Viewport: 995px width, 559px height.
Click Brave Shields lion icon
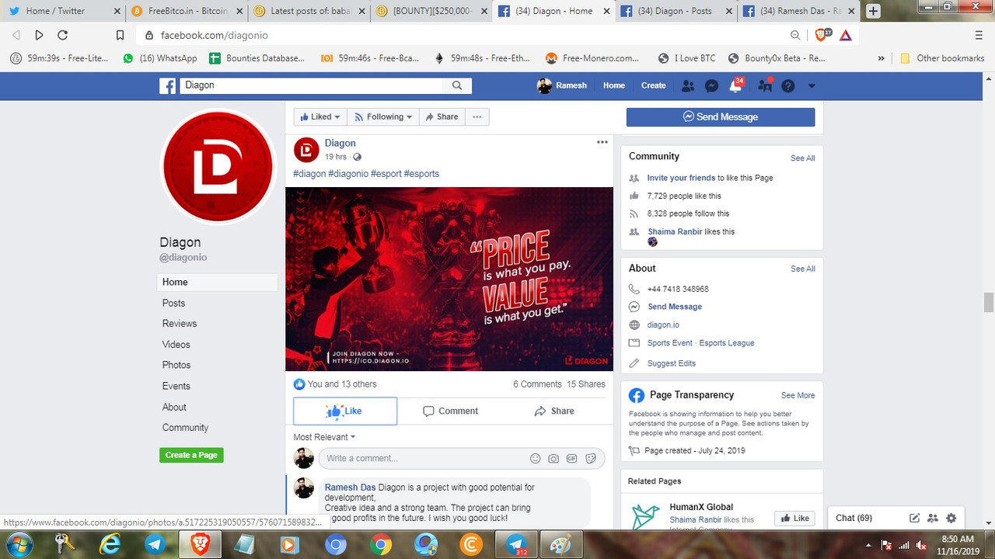[822, 35]
